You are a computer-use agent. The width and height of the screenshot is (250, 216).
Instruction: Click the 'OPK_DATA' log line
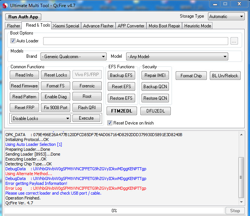click(x=94, y=135)
